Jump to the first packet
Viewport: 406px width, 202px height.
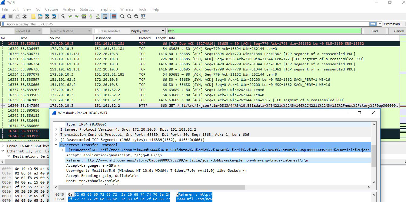(91, 16)
